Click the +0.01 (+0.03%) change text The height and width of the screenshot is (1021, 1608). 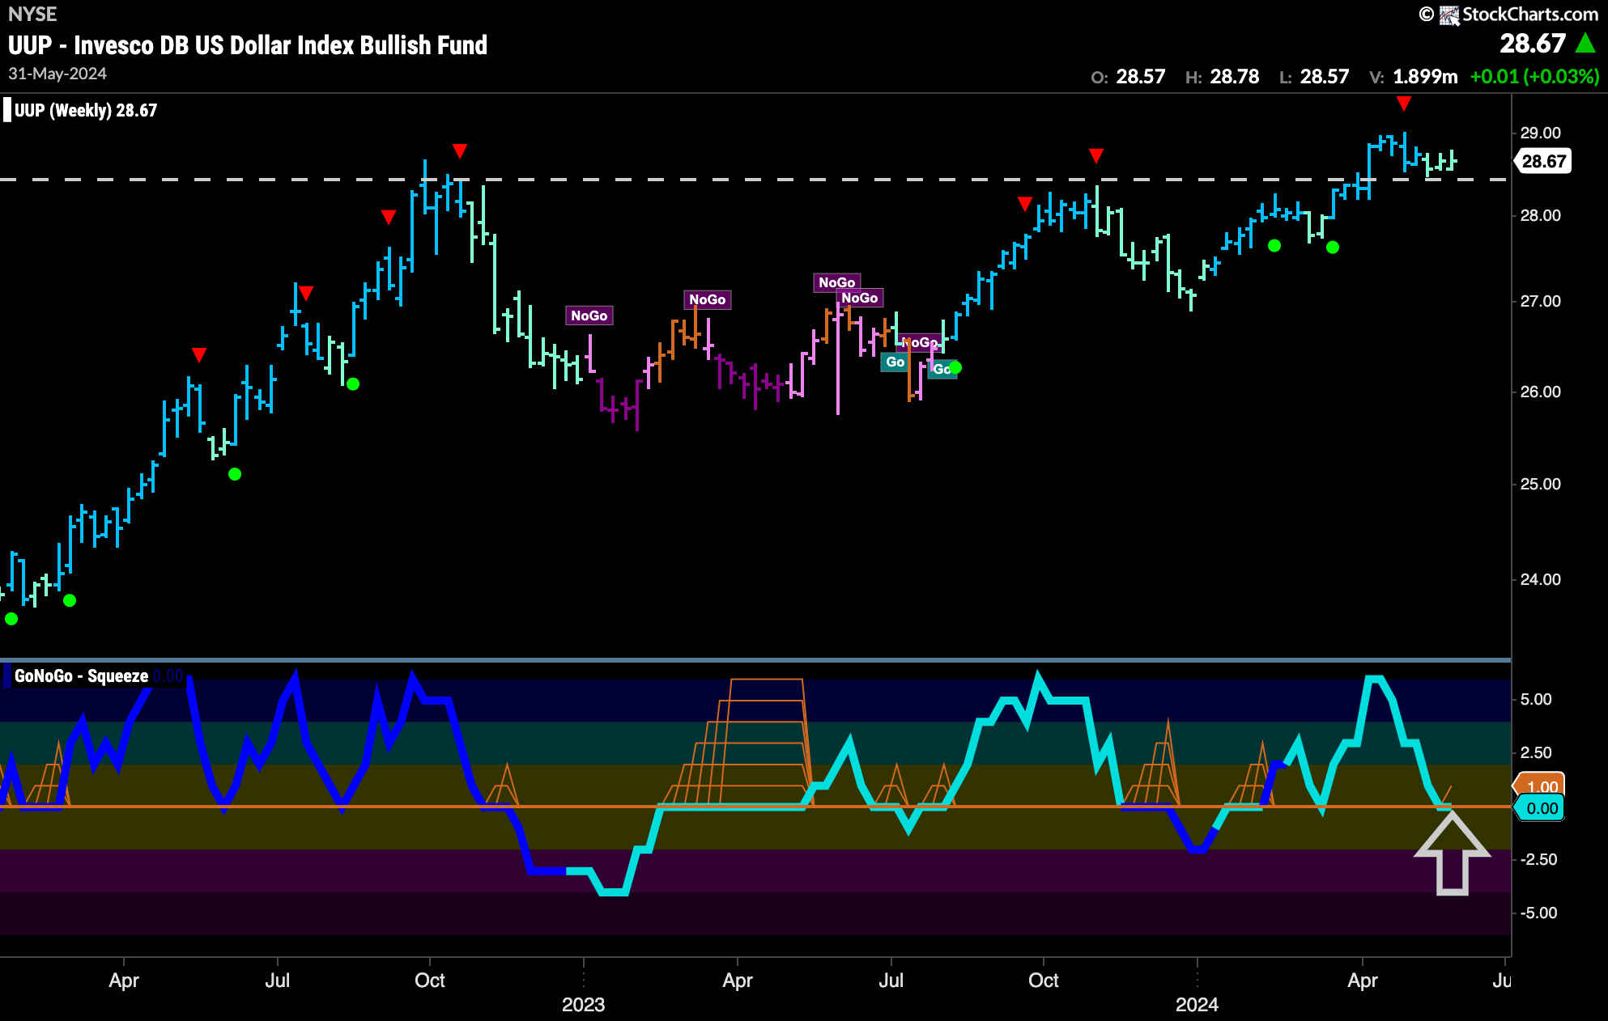pos(1534,77)
